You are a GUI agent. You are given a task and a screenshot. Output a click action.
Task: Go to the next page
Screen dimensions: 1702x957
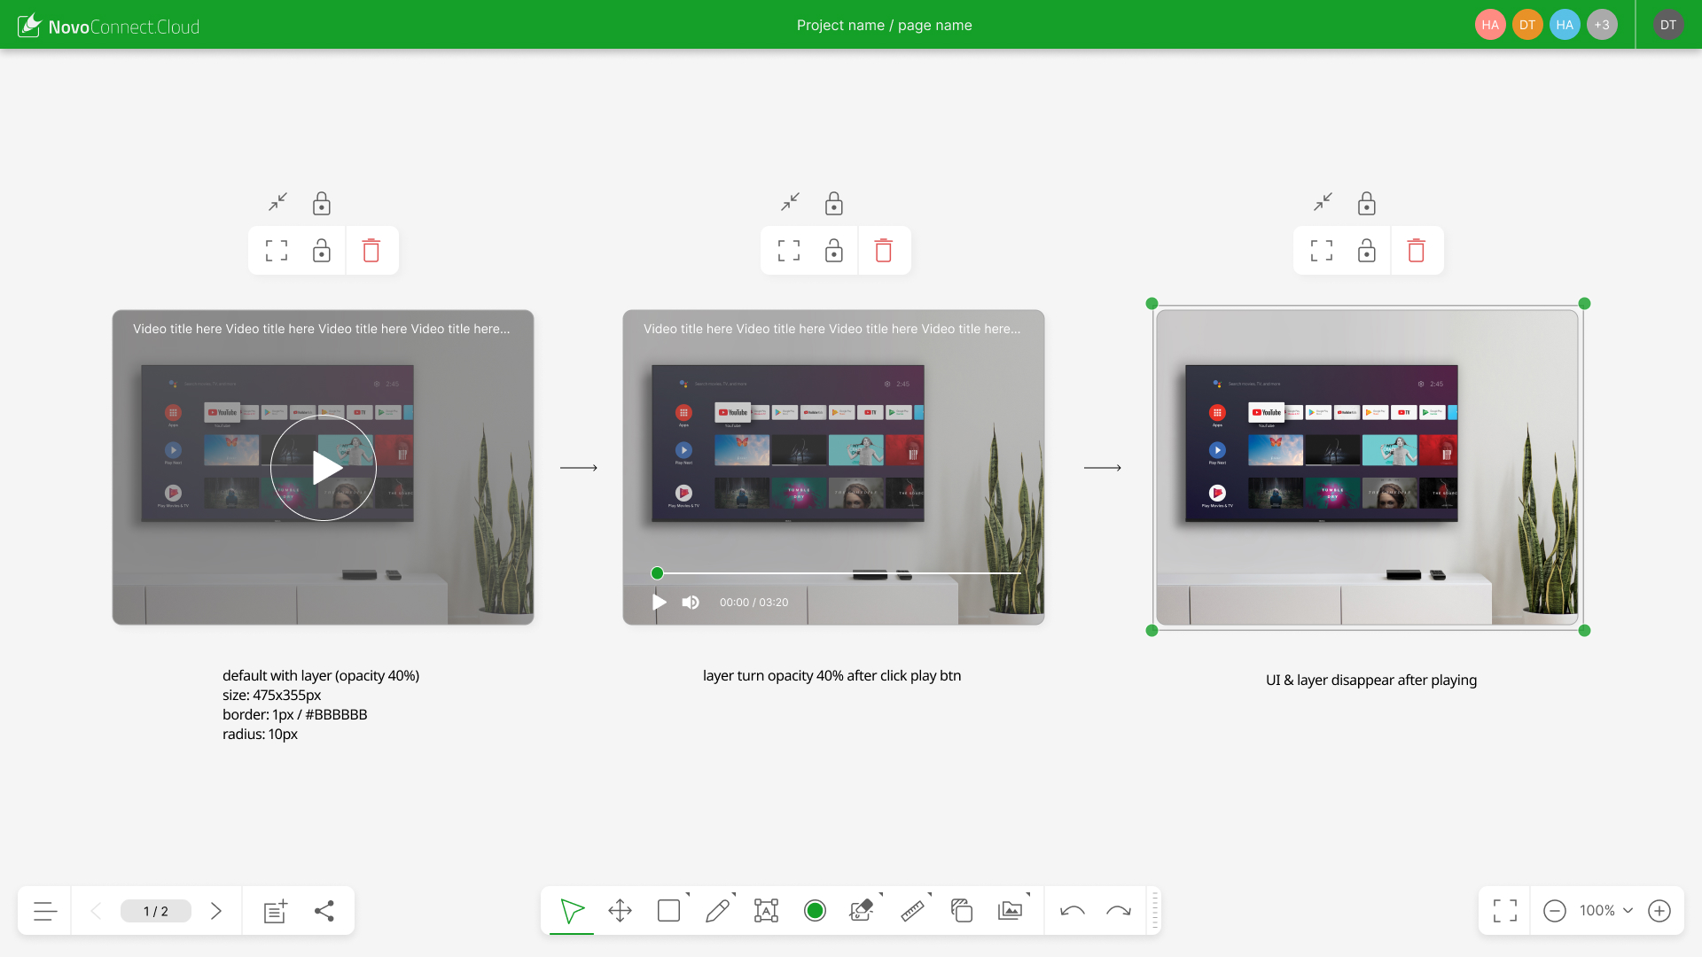coord(216,911)
